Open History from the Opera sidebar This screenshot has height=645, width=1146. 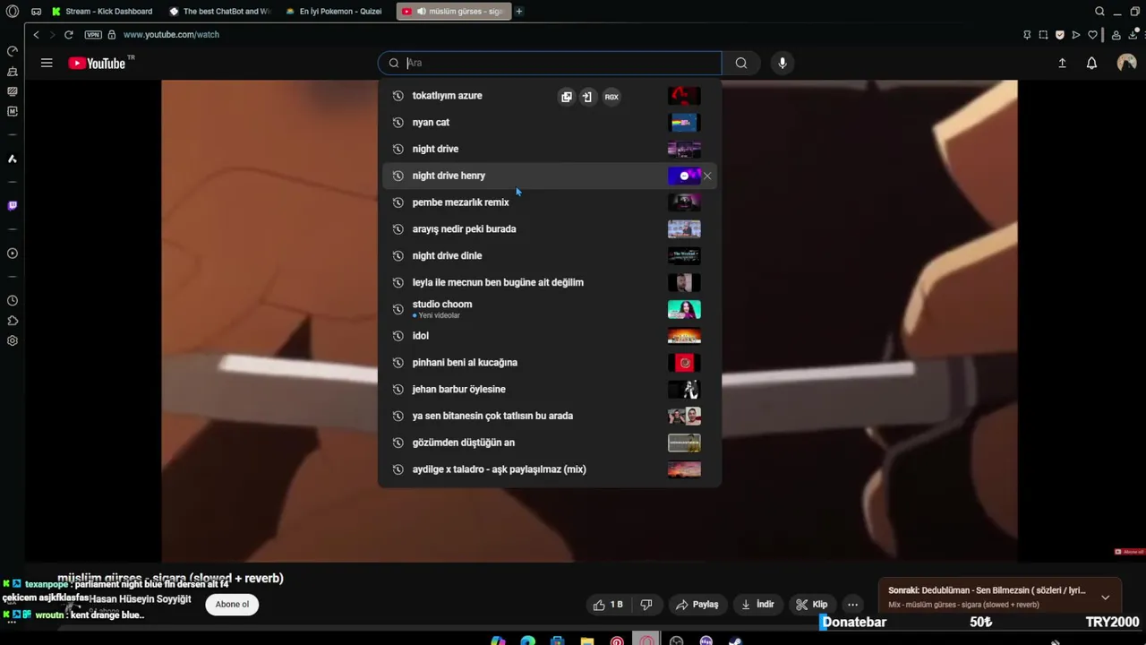pyautogui.click(x=13, y=301)
